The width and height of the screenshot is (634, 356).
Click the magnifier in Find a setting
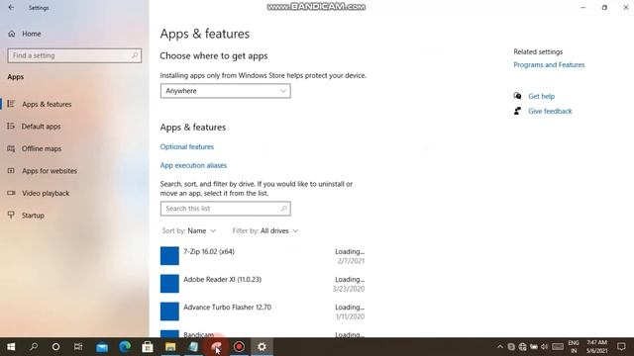tap(135, 55)
